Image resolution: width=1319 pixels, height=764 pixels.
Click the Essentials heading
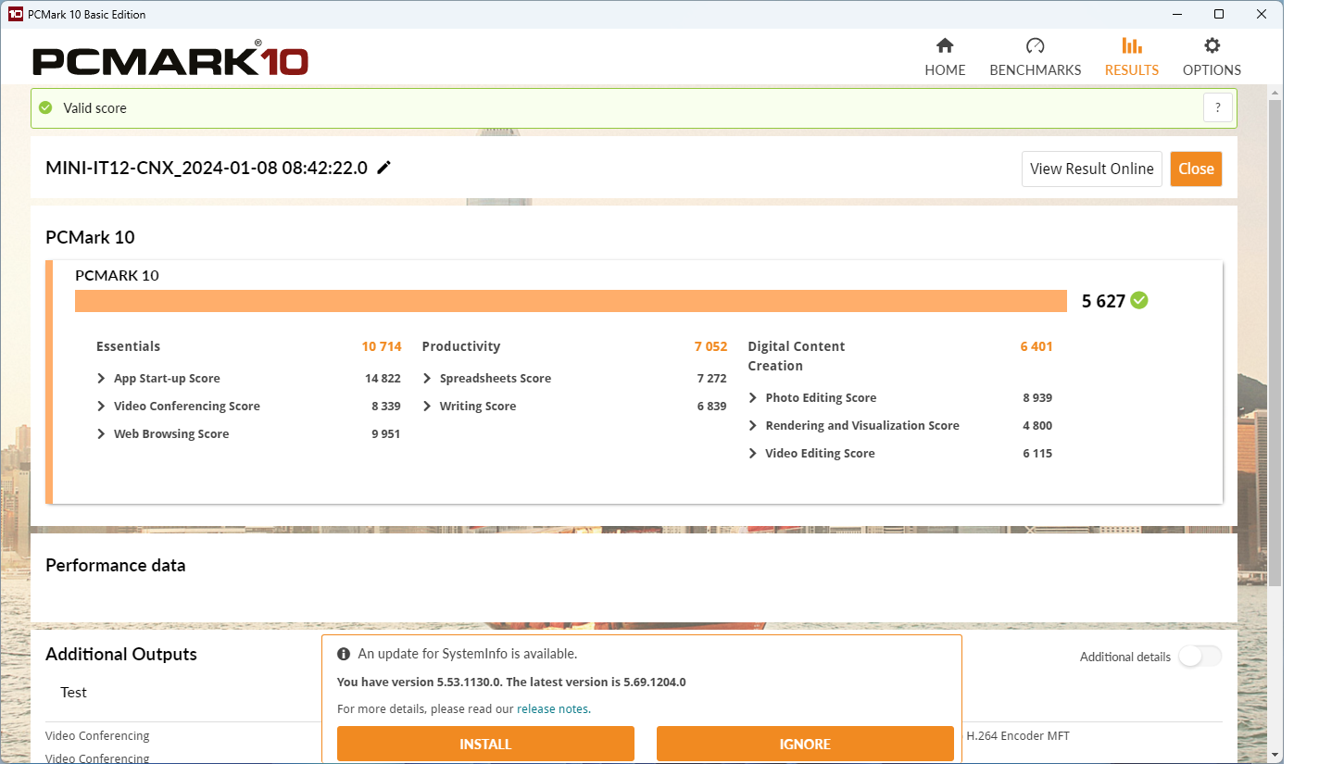(x=128, y=346)
